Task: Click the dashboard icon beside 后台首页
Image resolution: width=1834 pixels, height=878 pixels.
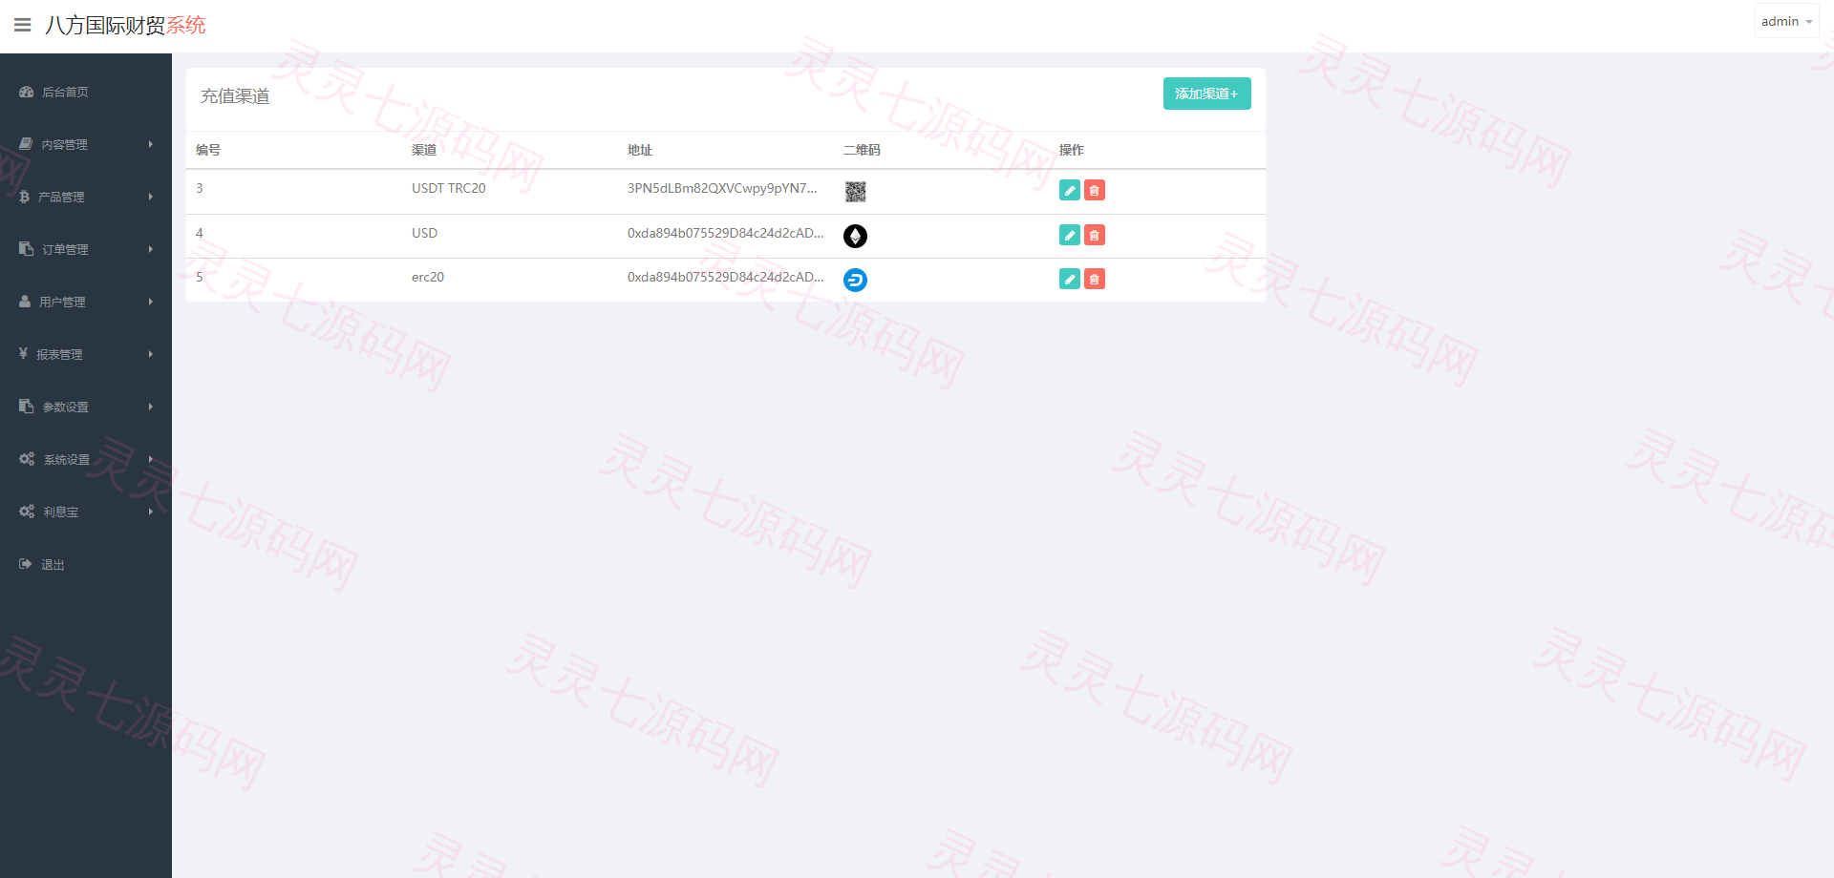Action: [x=27, y=92]
